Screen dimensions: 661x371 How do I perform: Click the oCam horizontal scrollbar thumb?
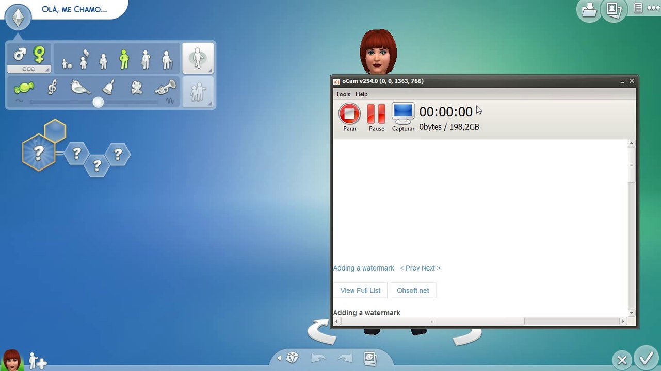432,321
